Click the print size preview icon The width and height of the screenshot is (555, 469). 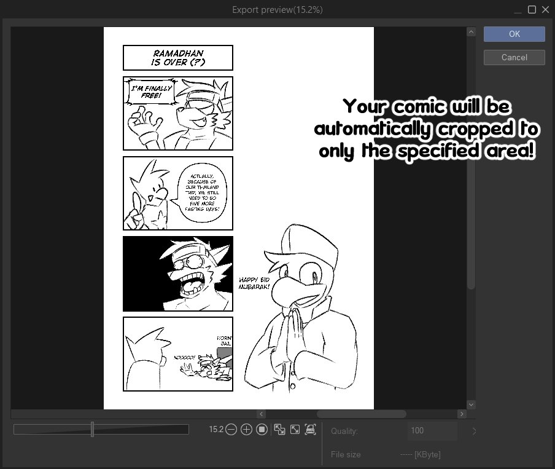click(x=311, y=430)
